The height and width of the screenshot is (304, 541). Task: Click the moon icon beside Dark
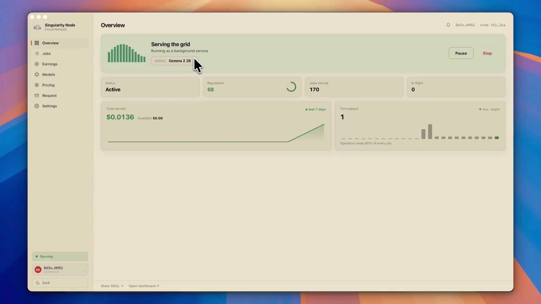(38, 283)
